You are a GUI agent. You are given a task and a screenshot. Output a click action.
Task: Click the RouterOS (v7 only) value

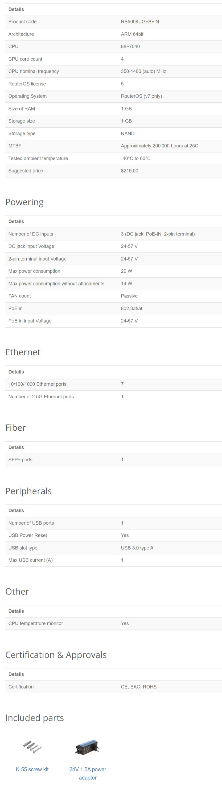coord(141,96)
